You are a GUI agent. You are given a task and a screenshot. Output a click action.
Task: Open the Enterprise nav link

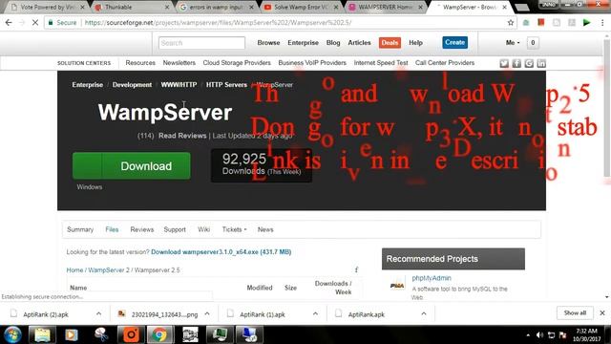(x=304, y=42)
